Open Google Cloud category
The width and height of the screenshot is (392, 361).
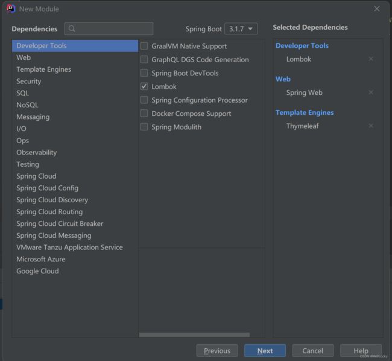(x=75, y=271)
